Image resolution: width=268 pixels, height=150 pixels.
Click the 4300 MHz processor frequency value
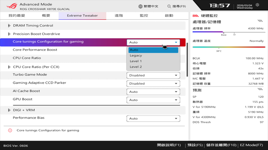tap(256, 28)
